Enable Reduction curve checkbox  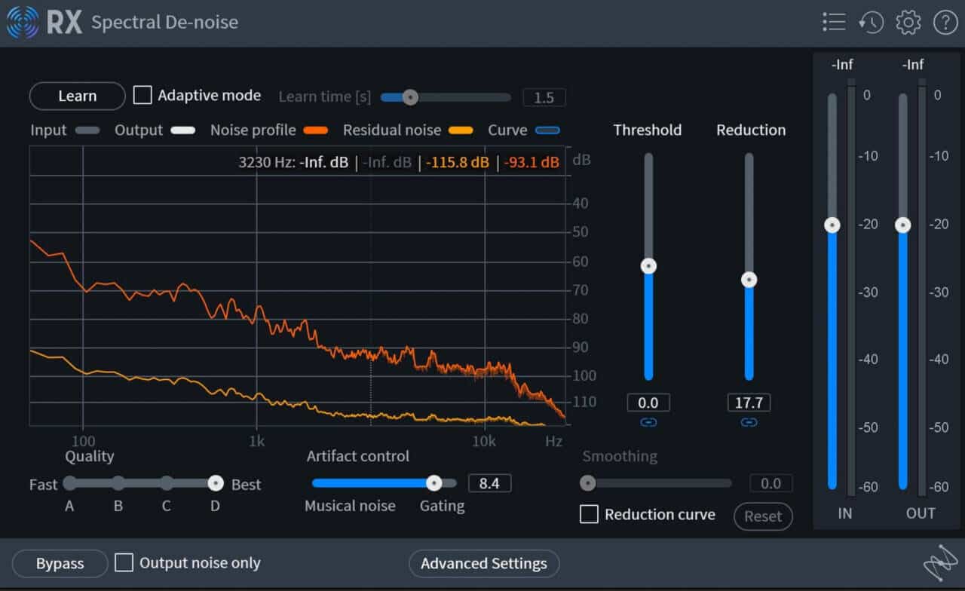[589, 514]
